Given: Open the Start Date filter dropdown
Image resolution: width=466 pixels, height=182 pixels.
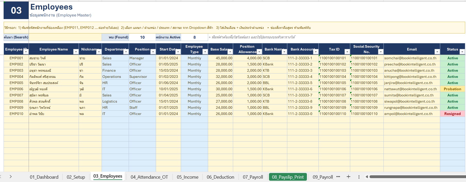Looking at the screenshot, I should [178, 52].
